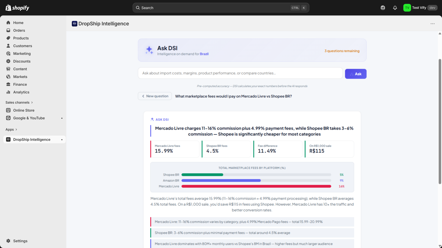
Task: Click the search magnifier icon
Action: click(x=138, y=8)
